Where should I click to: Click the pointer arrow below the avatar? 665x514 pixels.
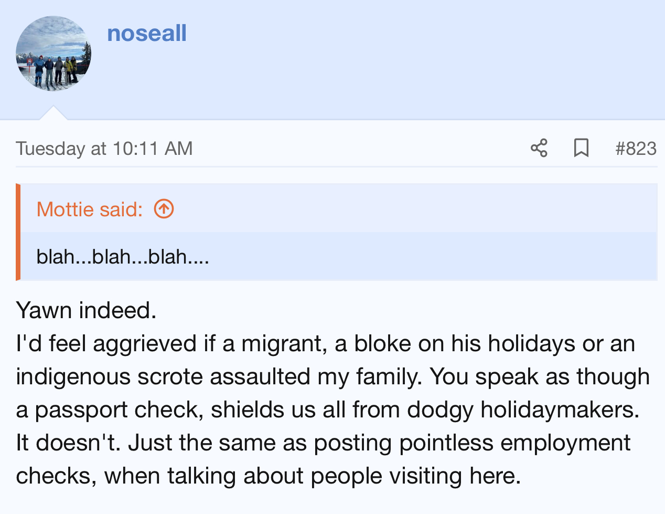53,113
